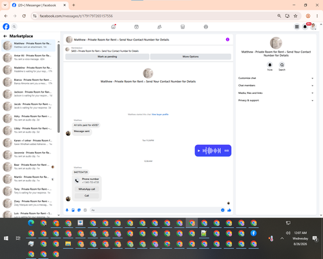Open the emoji picker in message box

(222, 210)
